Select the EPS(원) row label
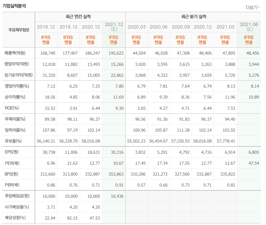Image resolution: width=266 pixels, height=225 pixels. pyautogui.click(x=12, y=152)
